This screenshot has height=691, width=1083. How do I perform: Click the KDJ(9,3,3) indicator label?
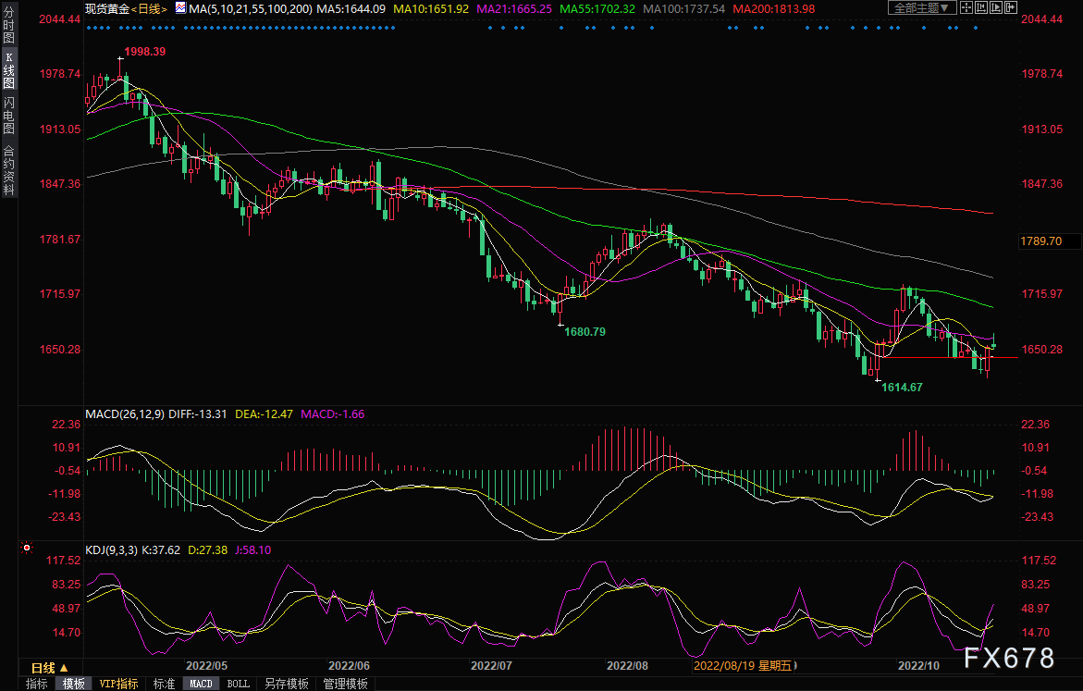point(112,550)
